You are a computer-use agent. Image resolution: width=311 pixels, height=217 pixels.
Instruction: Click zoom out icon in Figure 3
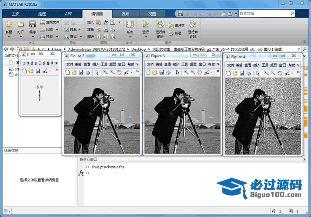click(x=193, y=72)
